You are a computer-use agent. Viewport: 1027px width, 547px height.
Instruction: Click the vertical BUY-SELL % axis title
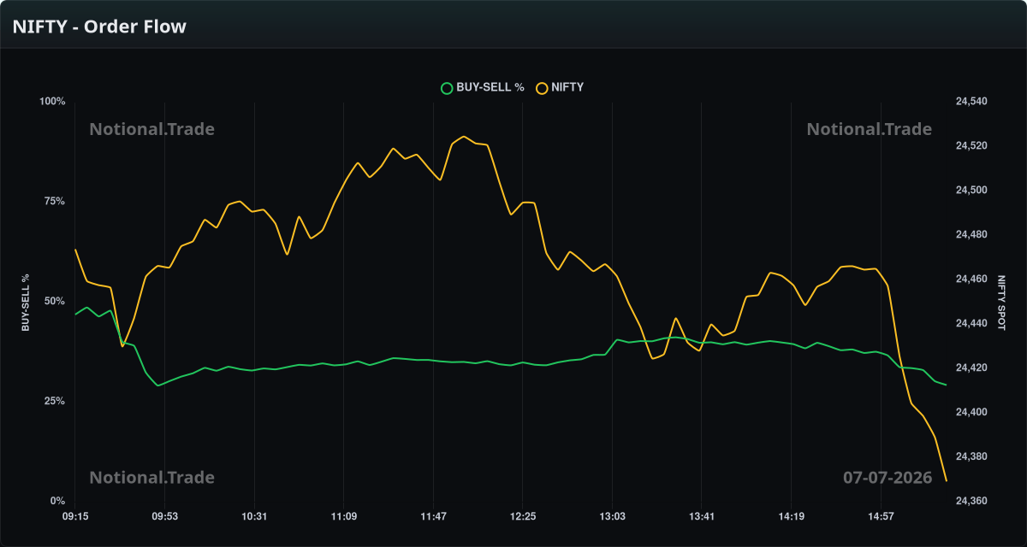(26, 303)
